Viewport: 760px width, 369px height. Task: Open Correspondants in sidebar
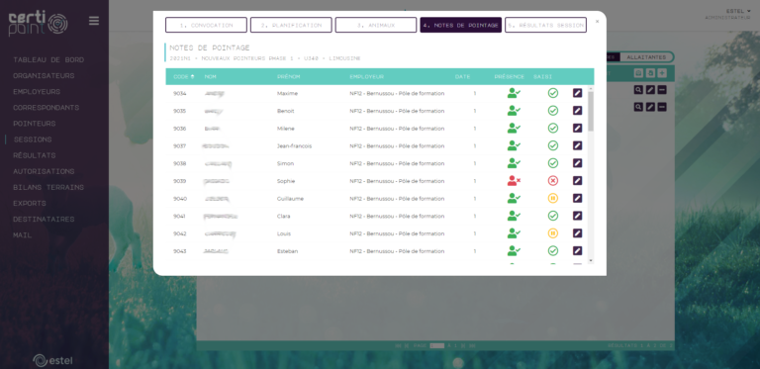(47, 108)
